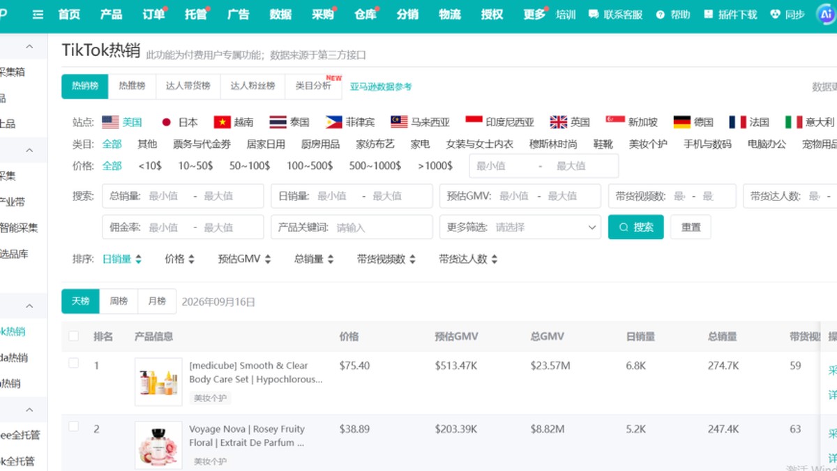Open the 广告 top menu
Screen dimensions: 837x471
point(238,15)
